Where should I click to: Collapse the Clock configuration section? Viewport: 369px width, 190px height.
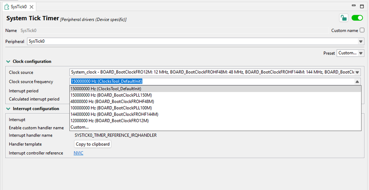pyautogui.click(x=8, y=62)
